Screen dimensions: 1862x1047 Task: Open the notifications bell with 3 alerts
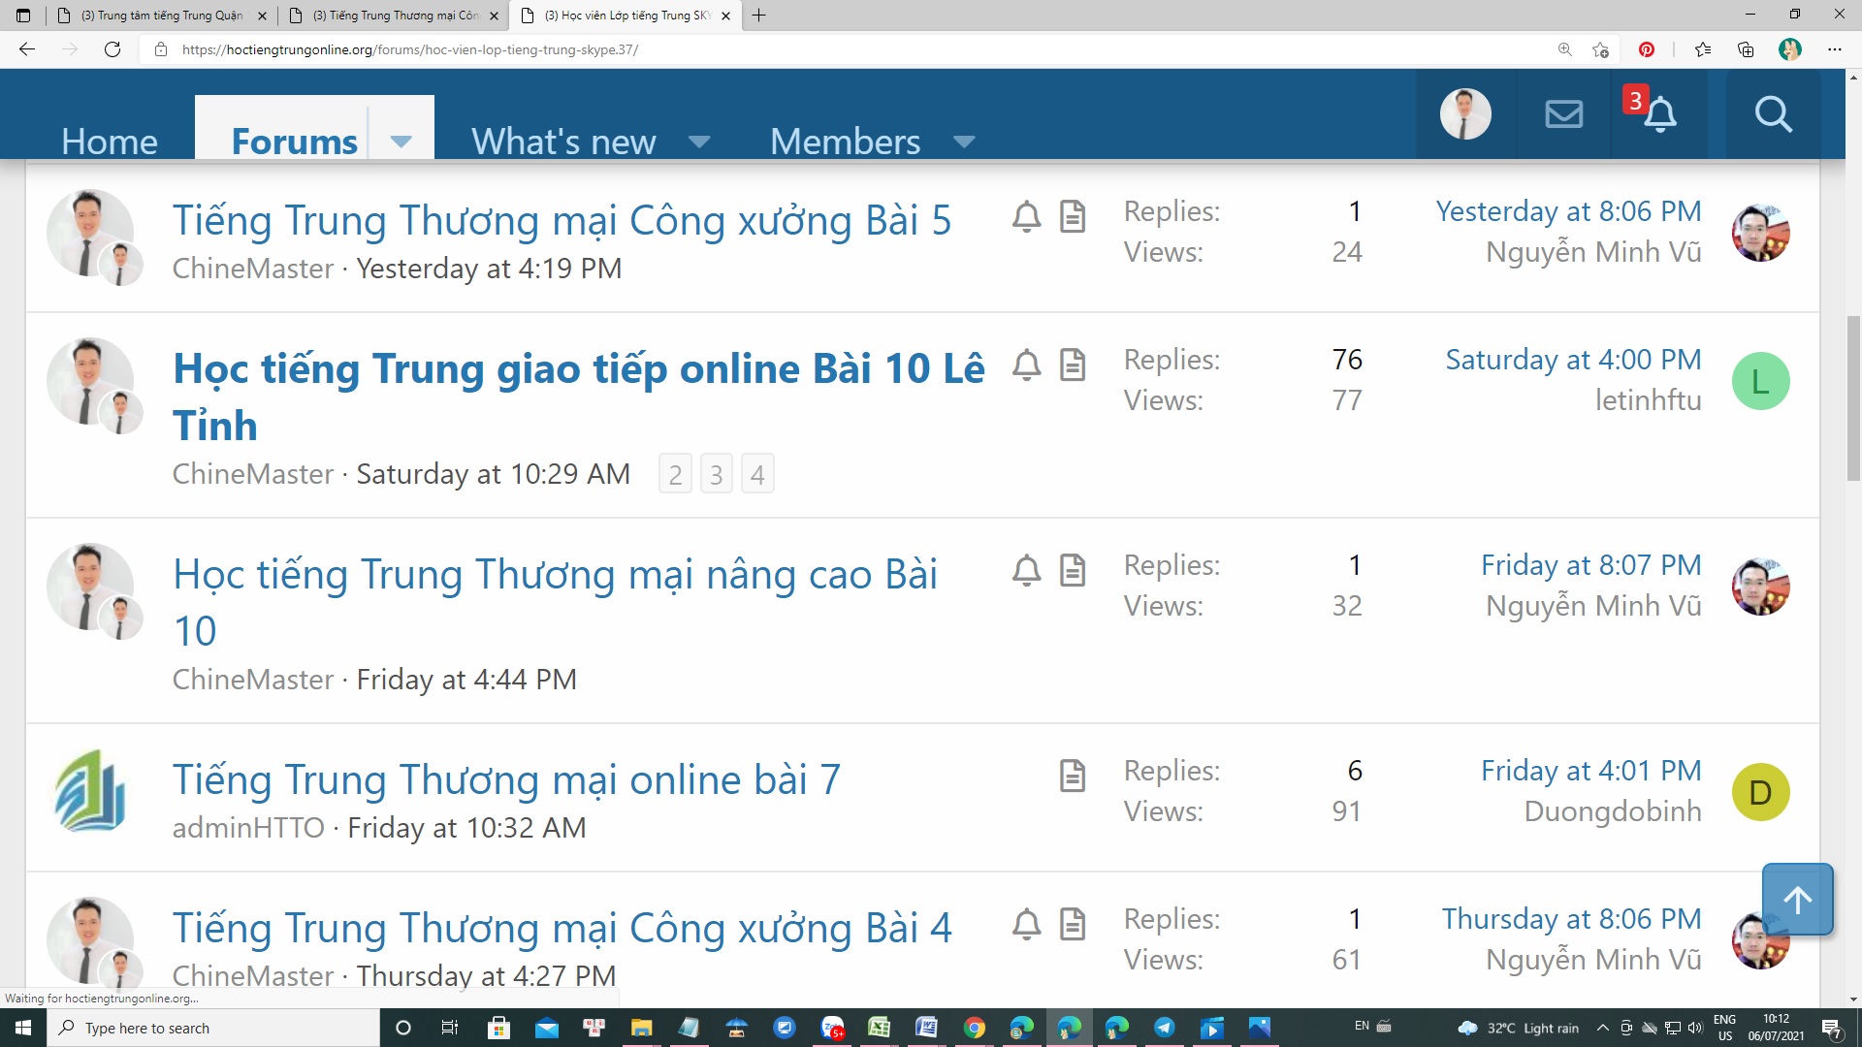[1658, 114]
